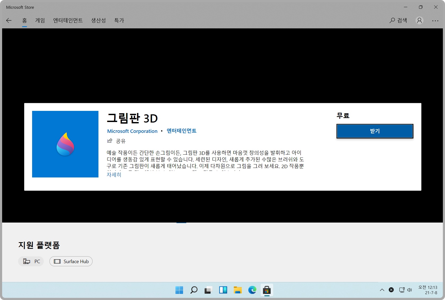Select the Surface Hub platform button
This screenshot has width=445, height=300.
point(71,261)
